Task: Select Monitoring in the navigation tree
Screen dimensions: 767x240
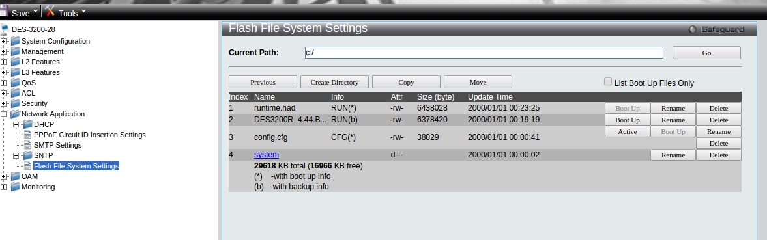Action: [x=38, y=187]
